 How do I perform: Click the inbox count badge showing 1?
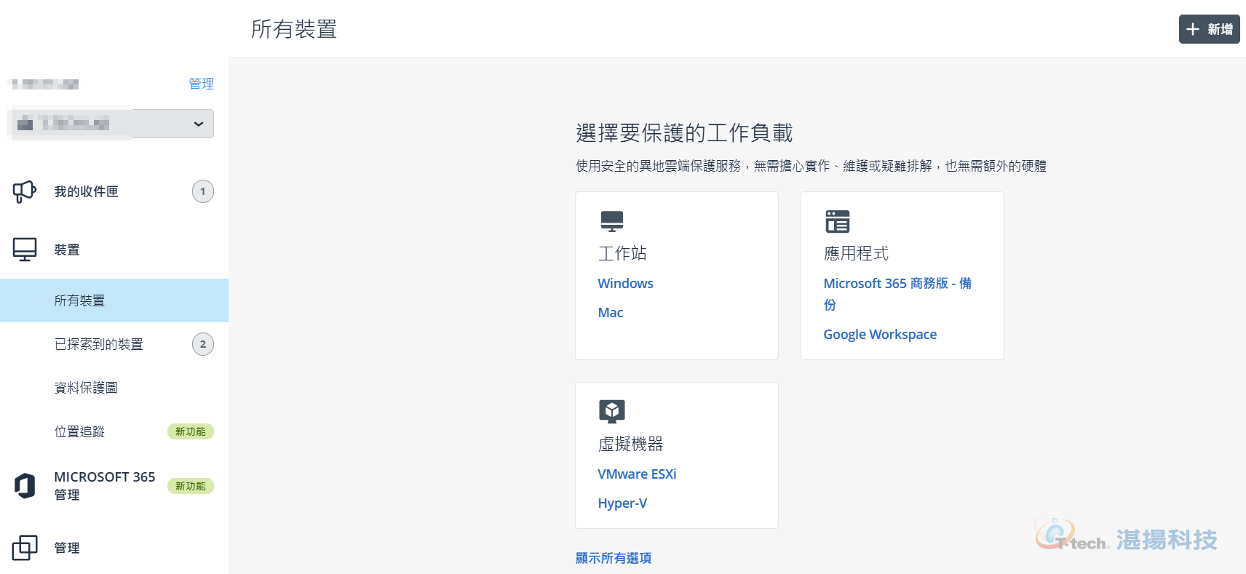(203, 191)
